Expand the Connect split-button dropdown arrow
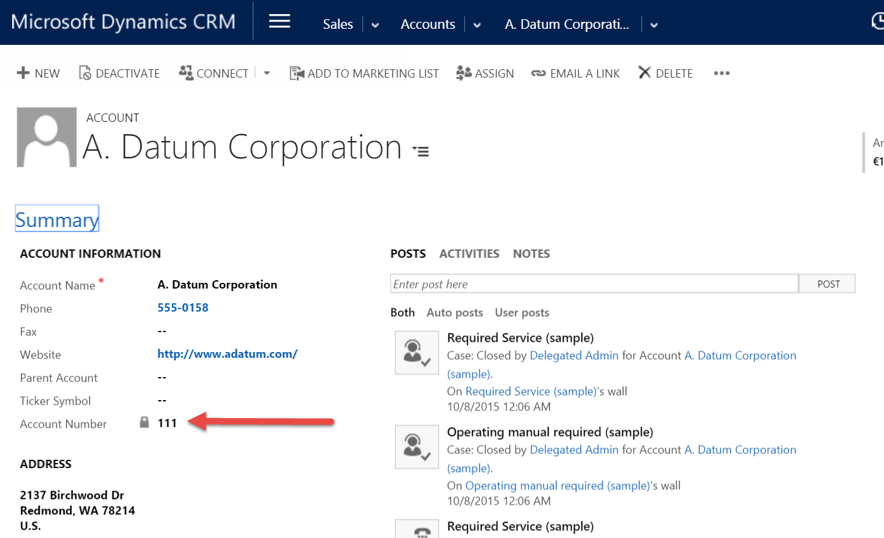884x538 pixels. [267, 73]
